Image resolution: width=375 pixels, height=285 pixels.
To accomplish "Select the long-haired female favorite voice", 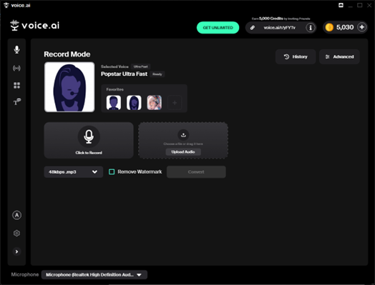I will coord(134,103).
